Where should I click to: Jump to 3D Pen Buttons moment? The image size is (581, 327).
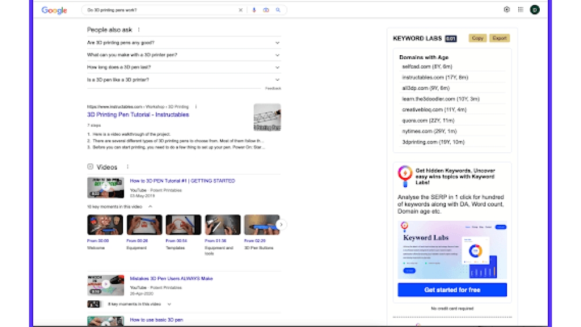pyautogui.click(x=261, y=225)
